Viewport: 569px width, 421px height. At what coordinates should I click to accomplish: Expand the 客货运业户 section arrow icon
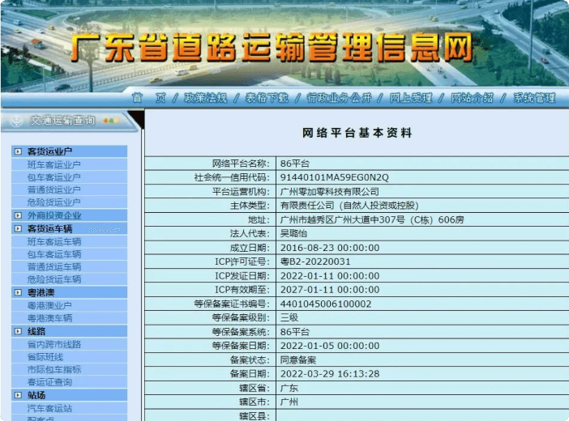tap(19, 151)
